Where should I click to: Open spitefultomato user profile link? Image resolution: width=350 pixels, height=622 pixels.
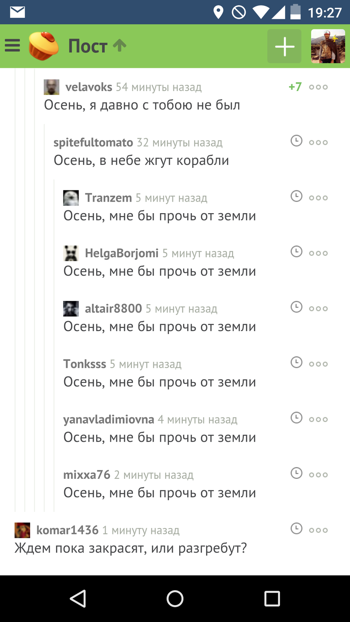pyautogui.click(x=93, y=142)
